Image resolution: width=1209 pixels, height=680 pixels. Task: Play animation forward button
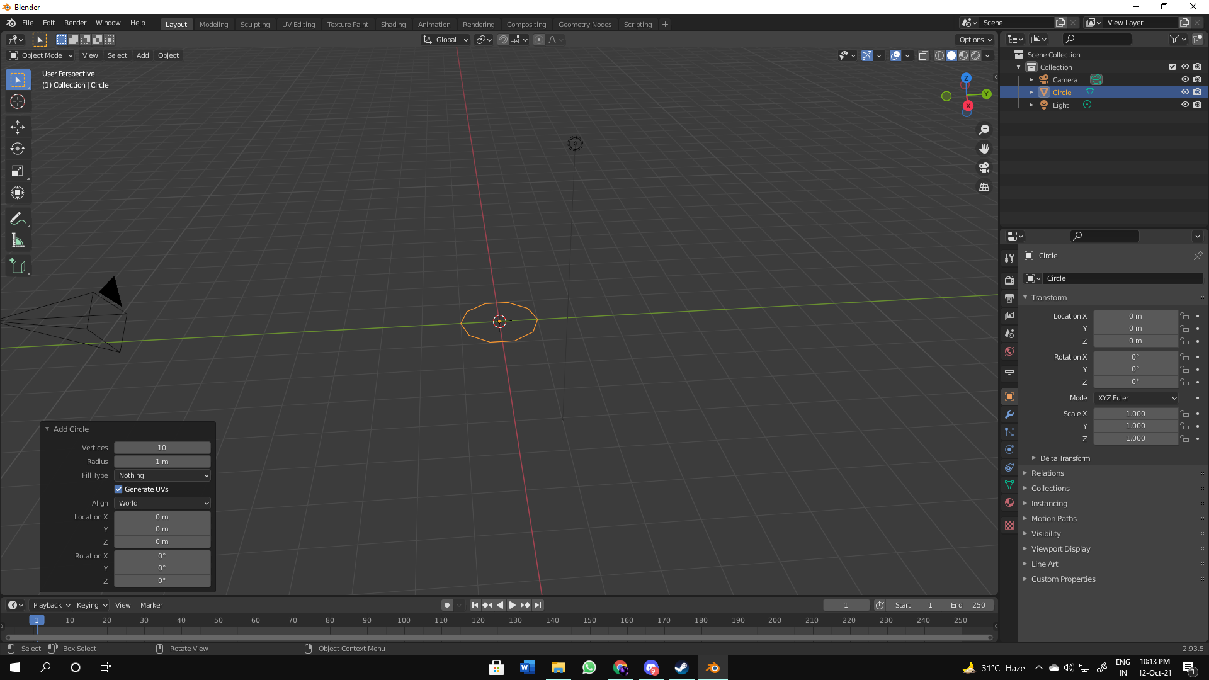513,605
